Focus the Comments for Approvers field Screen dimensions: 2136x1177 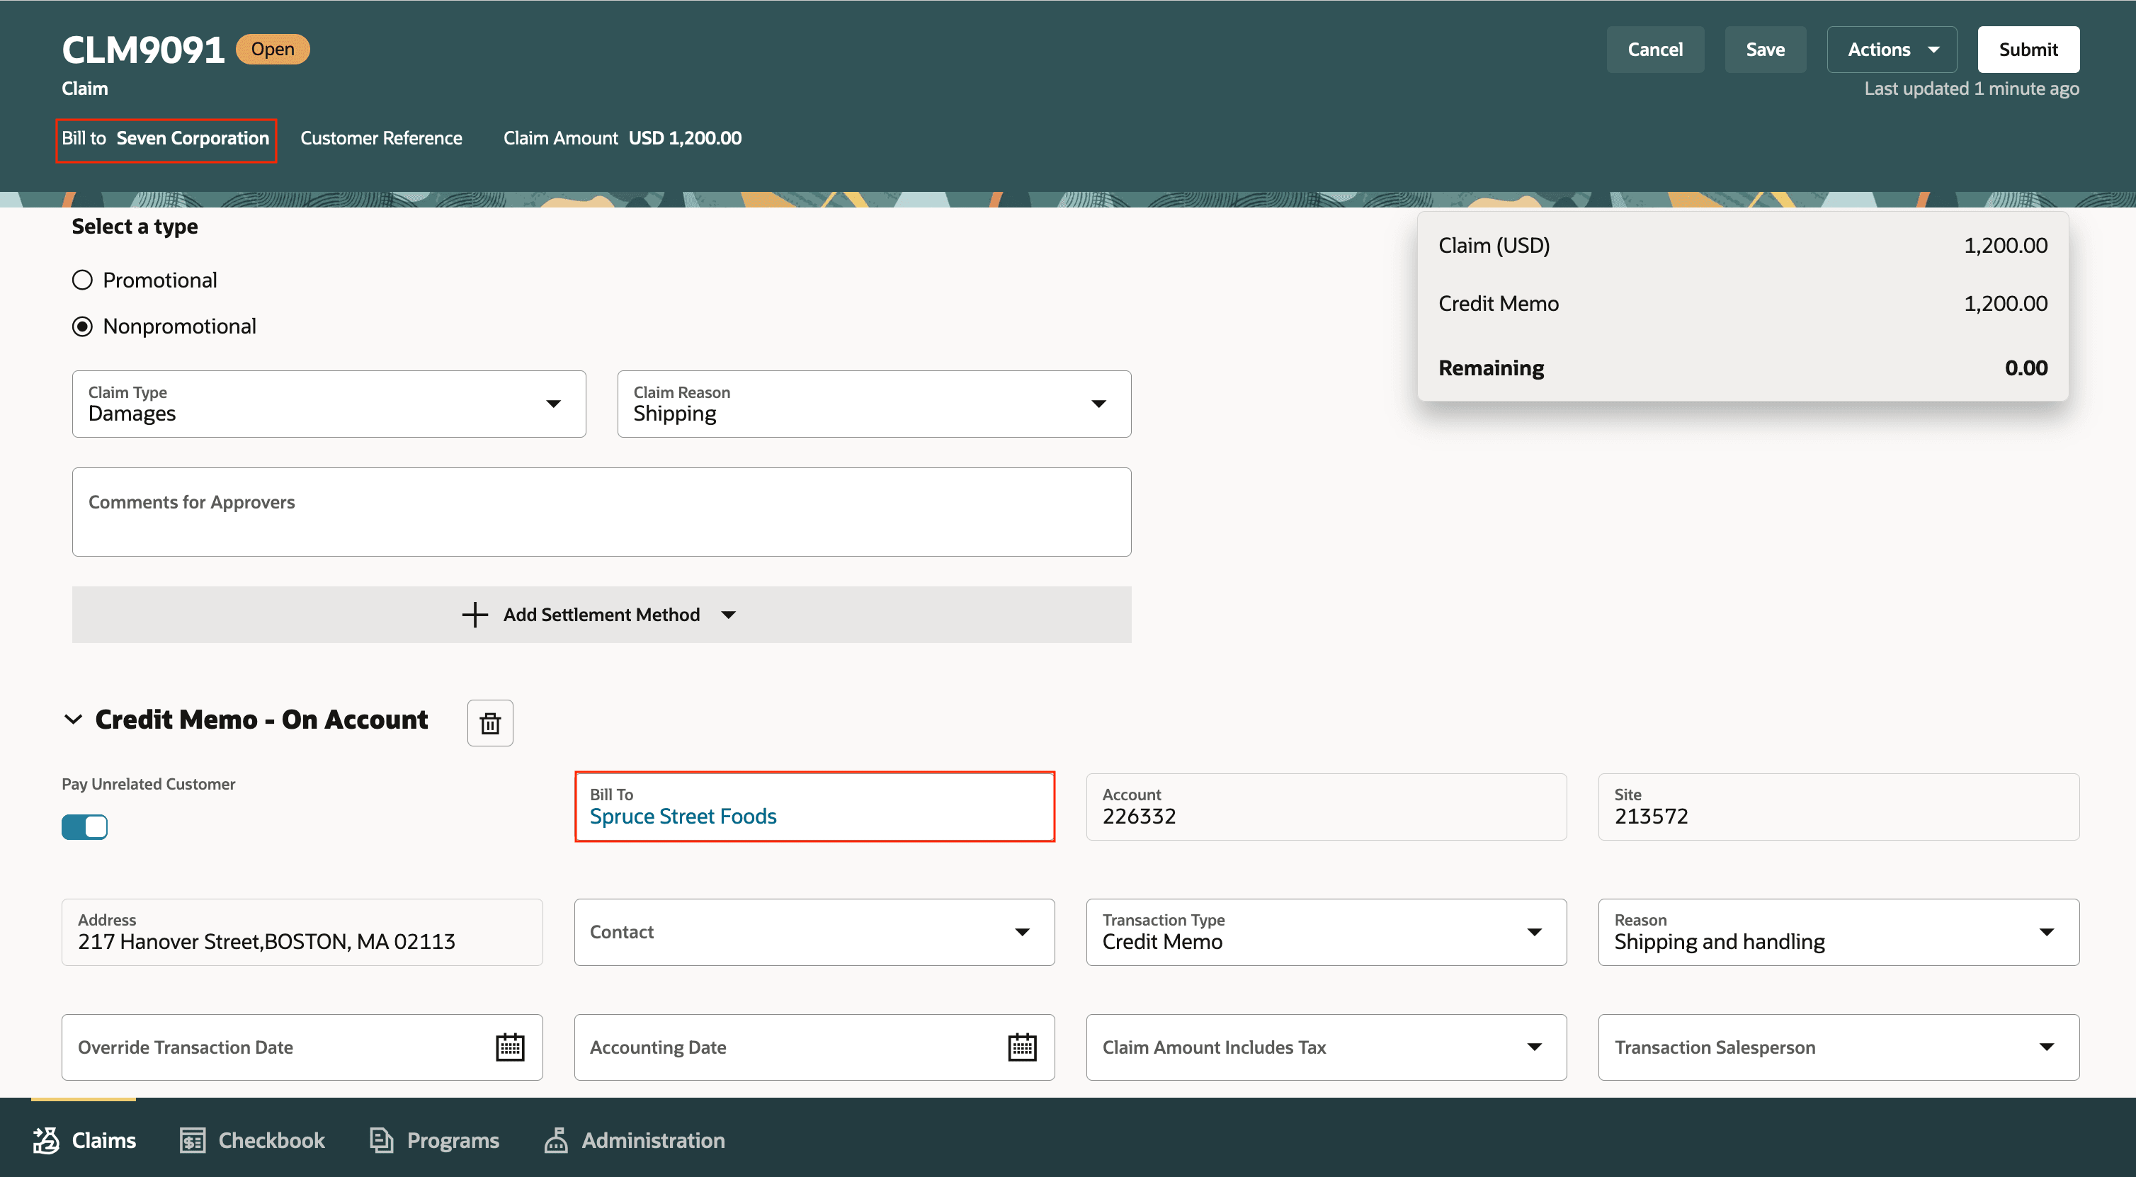pyautogui.click(x=601, y=512)
